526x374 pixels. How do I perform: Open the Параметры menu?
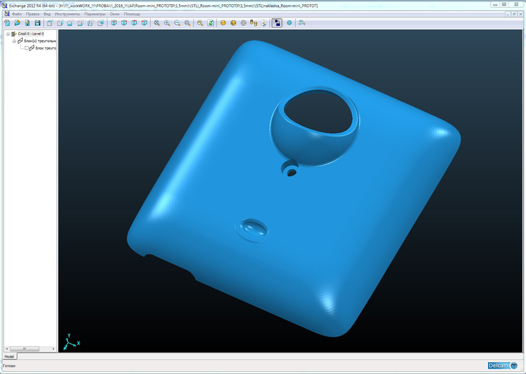(x=95, y=14)
